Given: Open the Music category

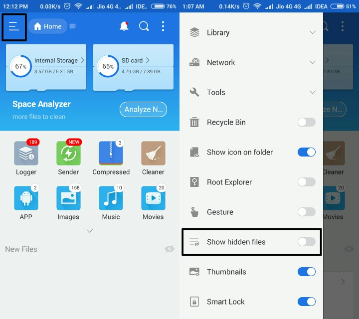Looking at the screenshot, I should click(x=111, y=198).
